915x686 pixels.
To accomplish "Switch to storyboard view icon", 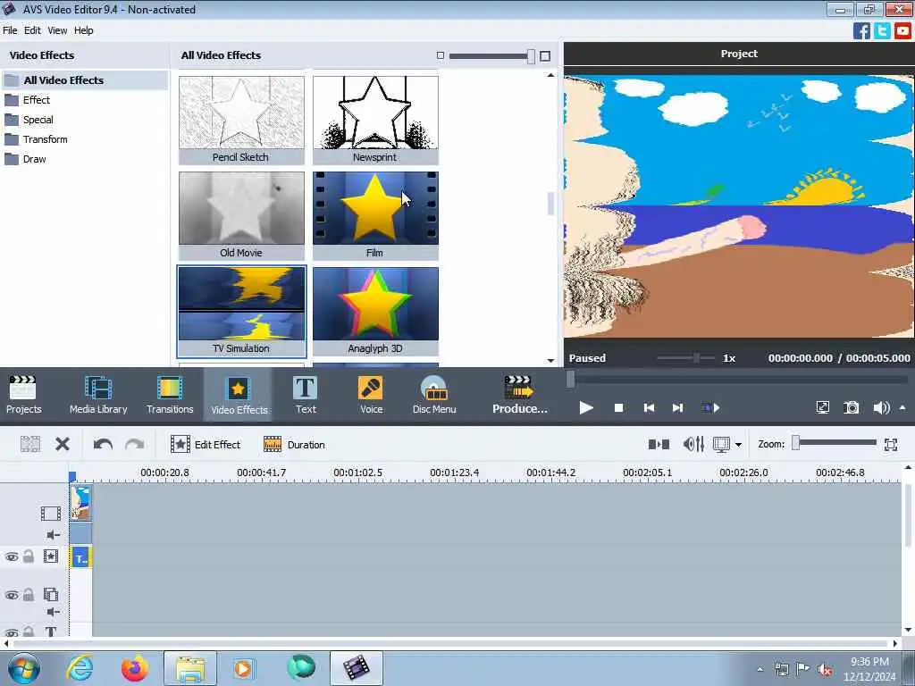I will click(x=659, y=445).
